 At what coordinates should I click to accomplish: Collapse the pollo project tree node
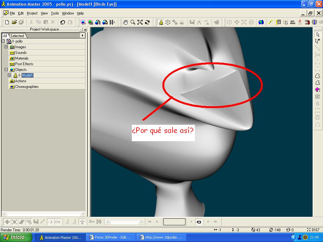3,41
